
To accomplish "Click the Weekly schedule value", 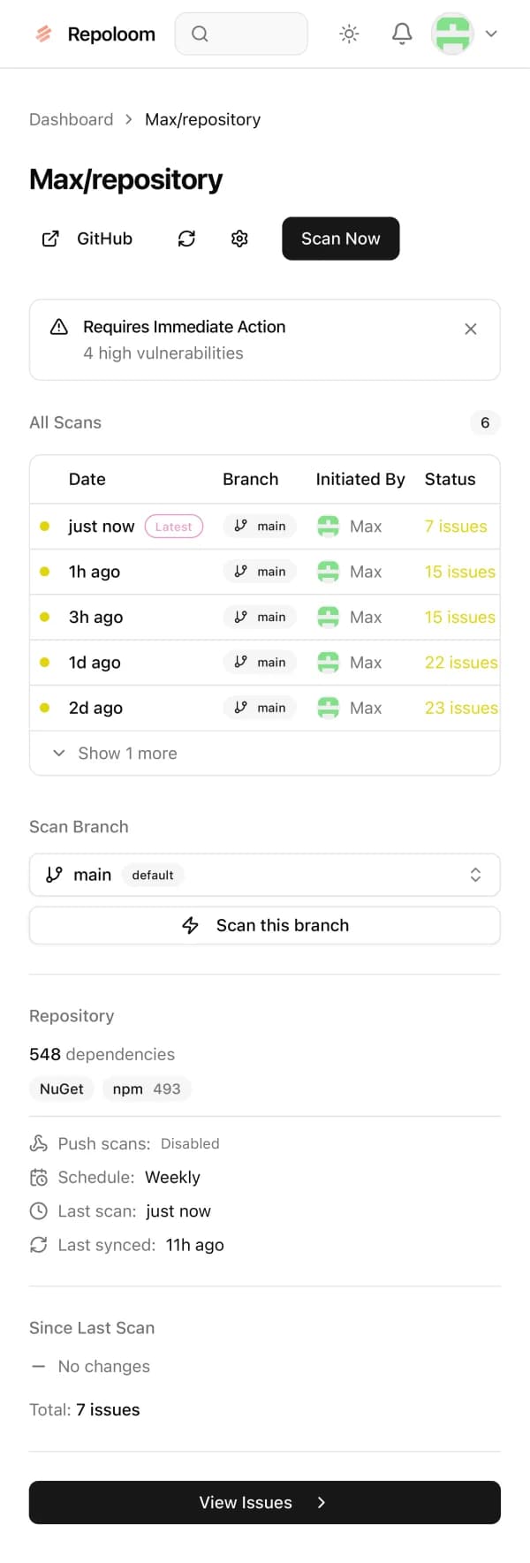I will (172, 1177).
